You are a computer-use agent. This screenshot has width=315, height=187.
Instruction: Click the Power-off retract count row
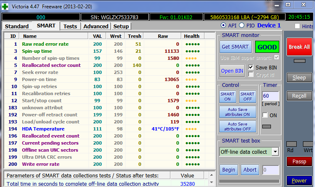click(109, 115)
